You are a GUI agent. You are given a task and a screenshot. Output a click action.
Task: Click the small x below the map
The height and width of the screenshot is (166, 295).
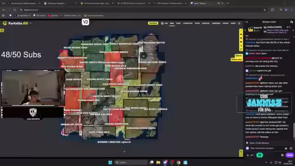click(x=124, y=151)
